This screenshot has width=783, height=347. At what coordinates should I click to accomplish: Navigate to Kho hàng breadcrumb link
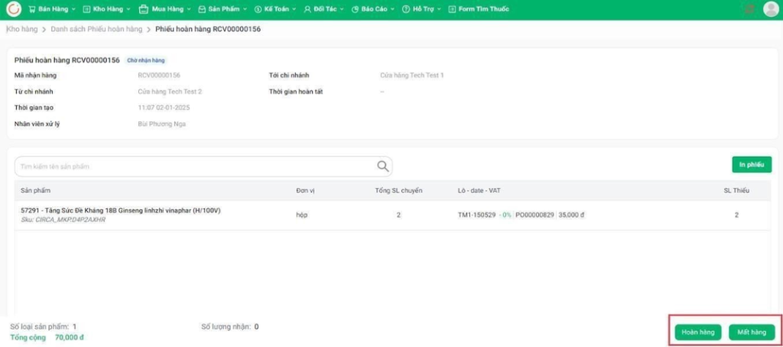(21, 29)
